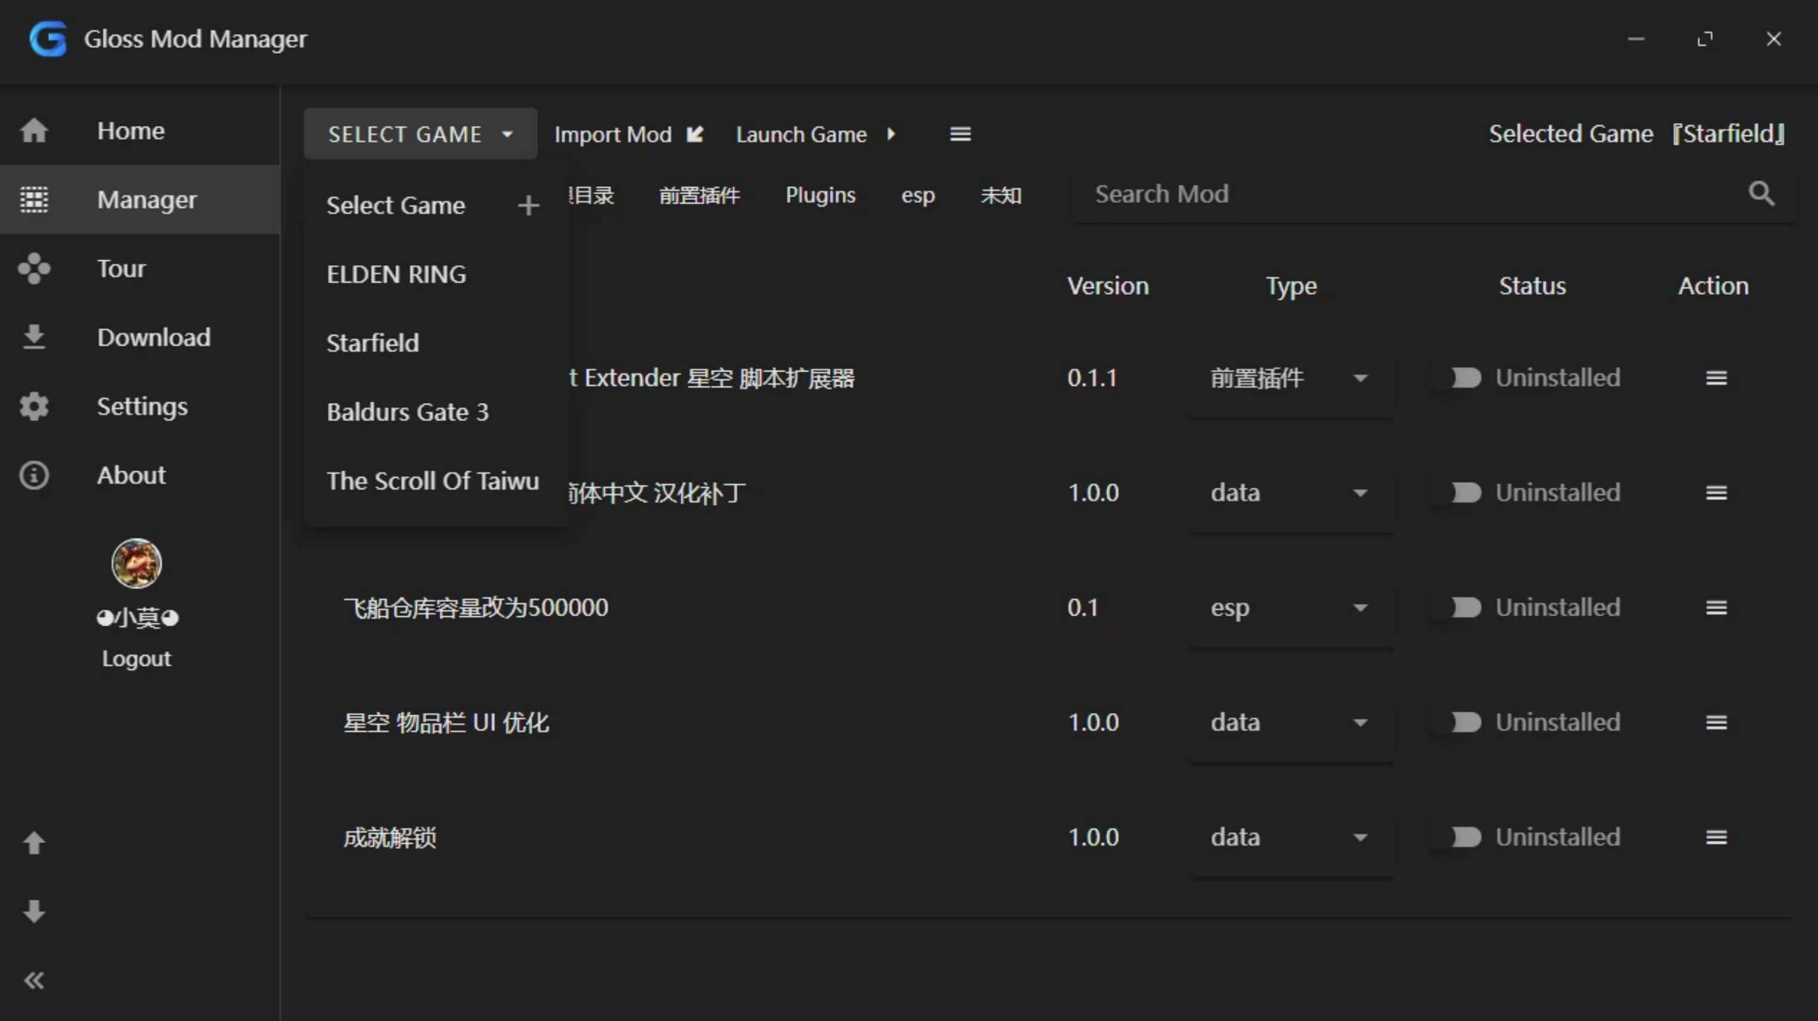
Task: Expand the SELECT GAME dropdown
Action: click(419, 133)
